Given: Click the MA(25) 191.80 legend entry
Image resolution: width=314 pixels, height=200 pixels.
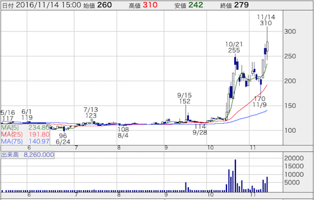Looking at the screenshot, I should tap(25, 134).
